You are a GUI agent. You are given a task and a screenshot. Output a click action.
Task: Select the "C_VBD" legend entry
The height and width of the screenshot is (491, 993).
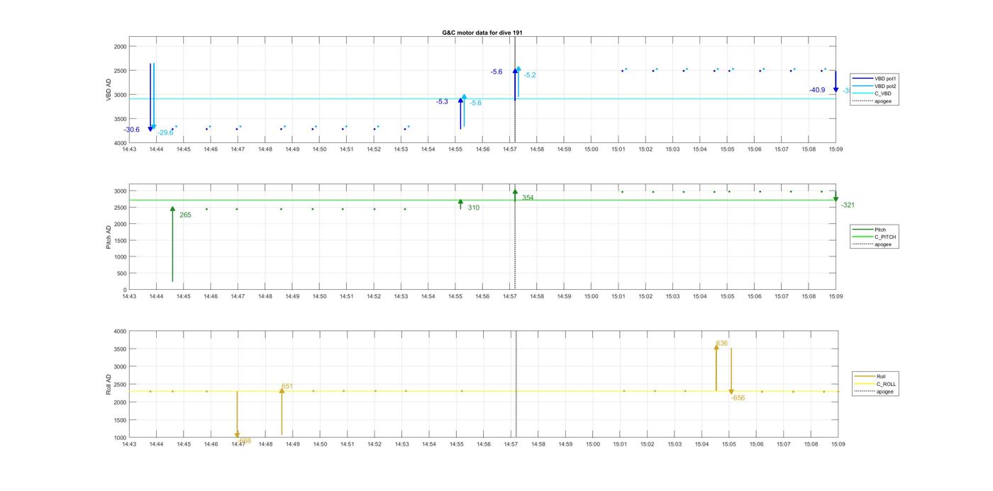click(x=872, y=94)
